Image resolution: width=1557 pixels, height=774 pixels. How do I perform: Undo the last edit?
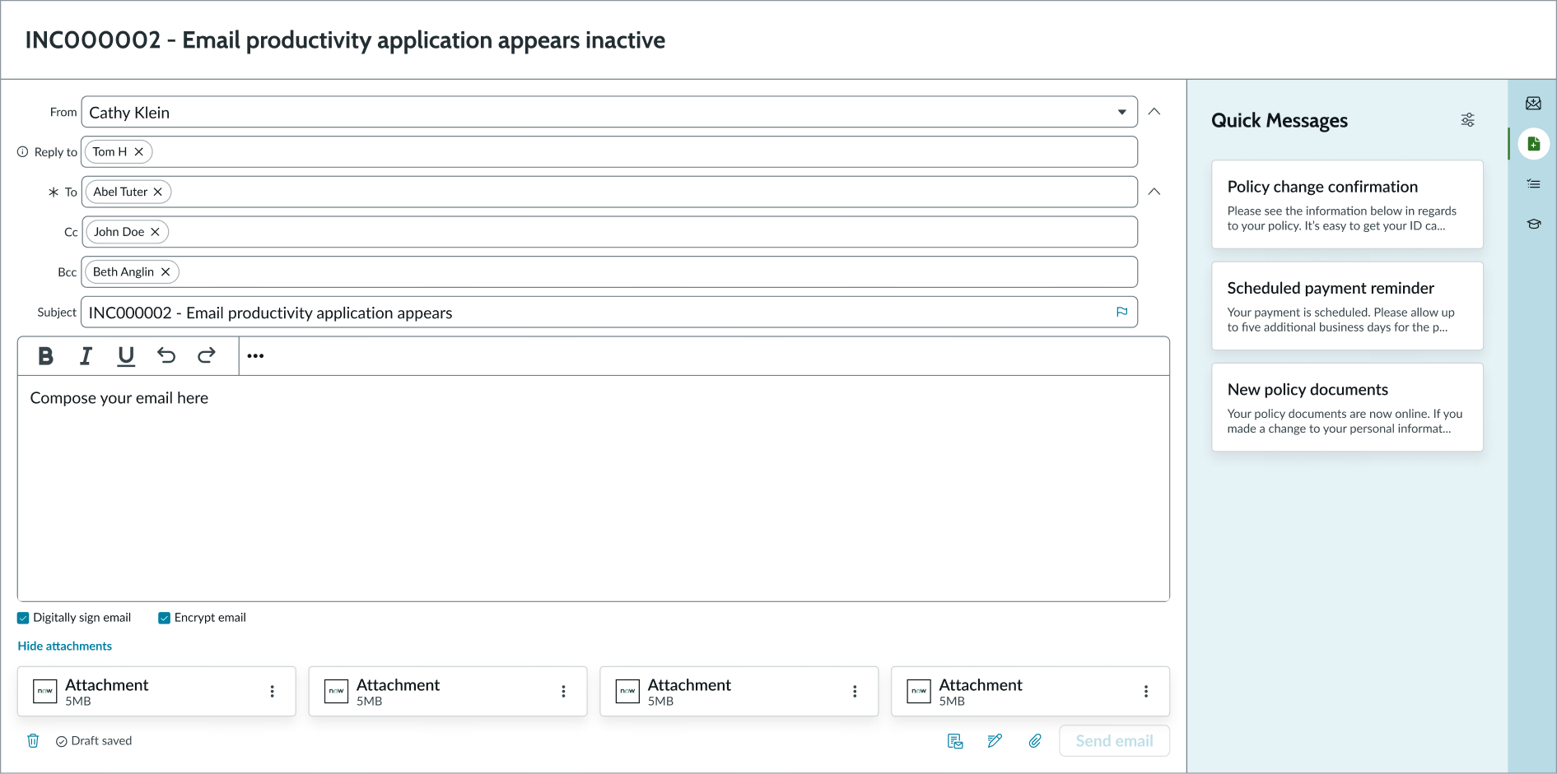click(165, 355)
